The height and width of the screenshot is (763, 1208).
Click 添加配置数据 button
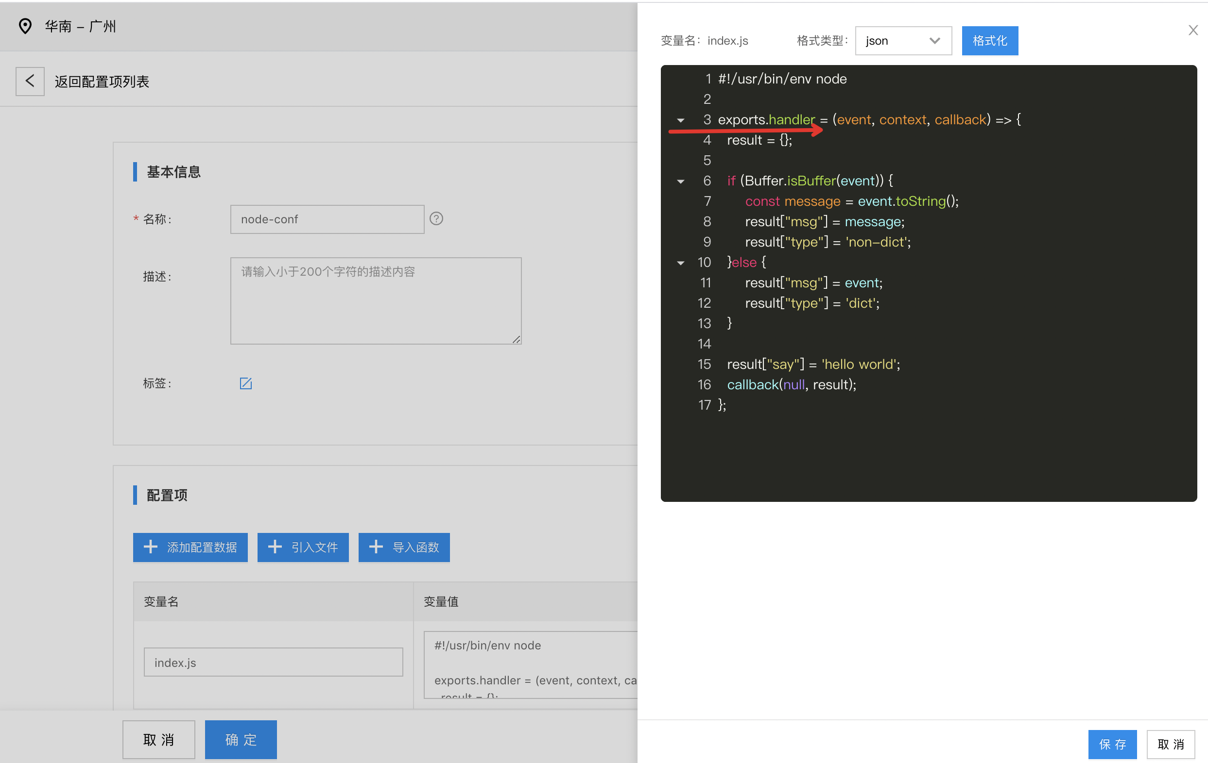tap(190, 547)
